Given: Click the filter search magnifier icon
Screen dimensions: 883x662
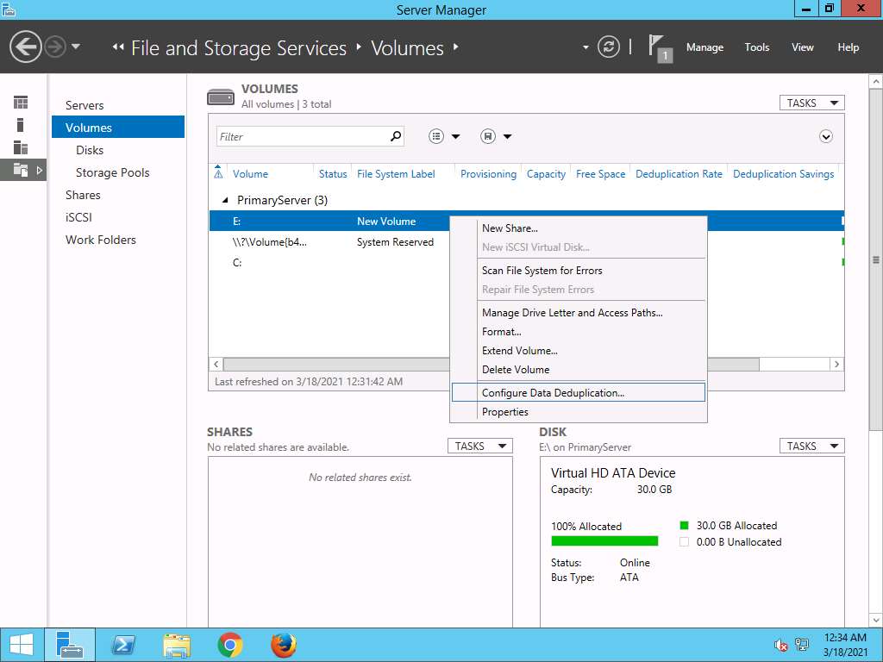Looking at the screenshot, I should tap(396, 135).
